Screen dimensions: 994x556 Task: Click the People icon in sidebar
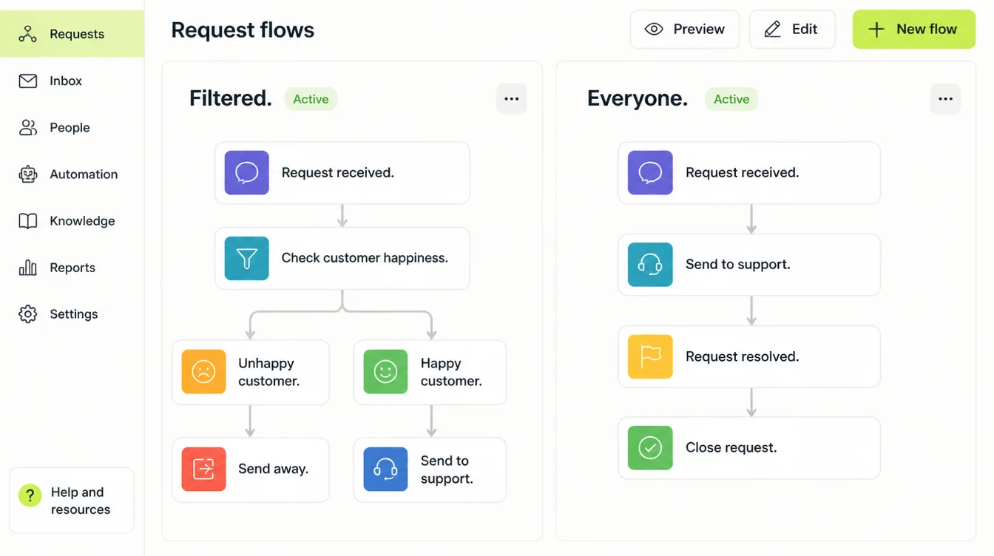pyautogui.click(x=28, y=127)
